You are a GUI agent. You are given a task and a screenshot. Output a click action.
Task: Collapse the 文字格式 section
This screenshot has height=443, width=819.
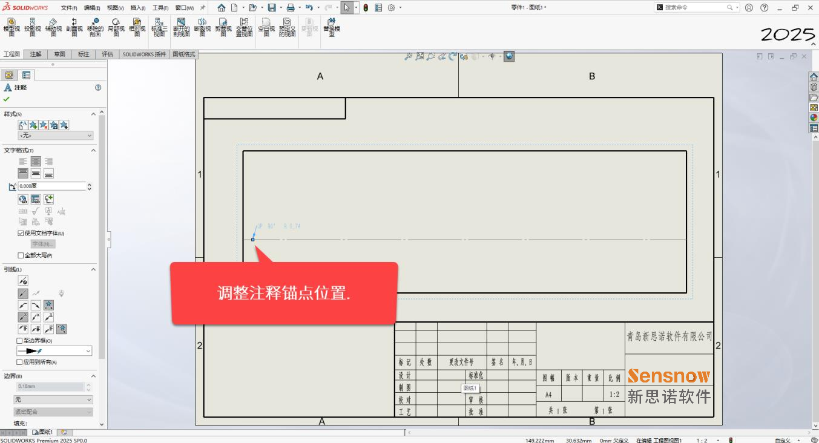pos(93,150)
